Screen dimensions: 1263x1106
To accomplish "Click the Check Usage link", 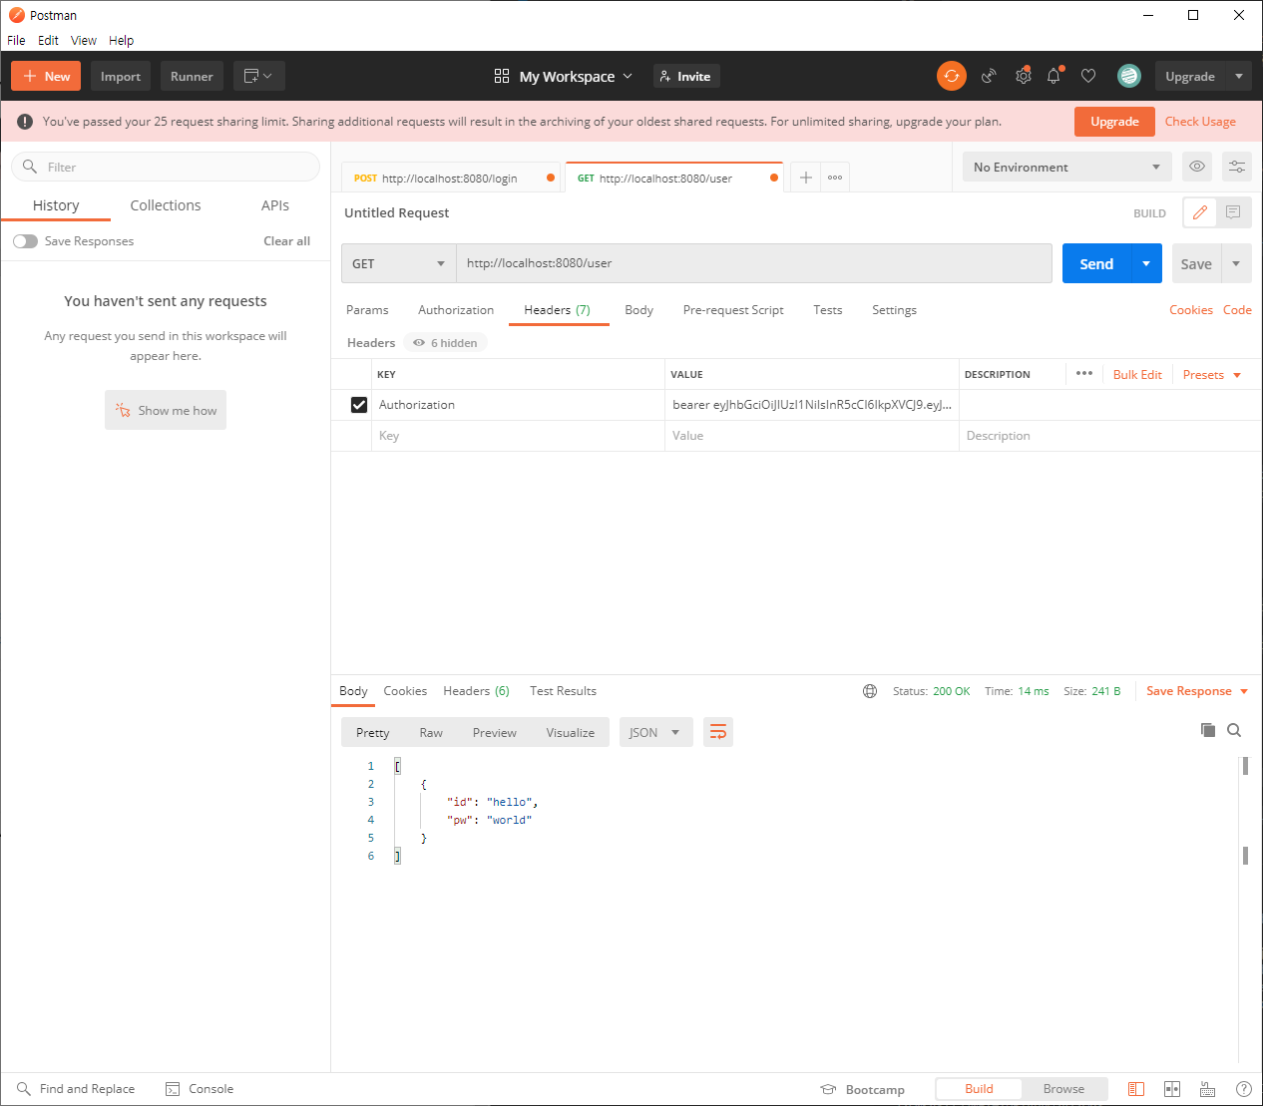I will pyautogui.click(x=1200, y=121).
